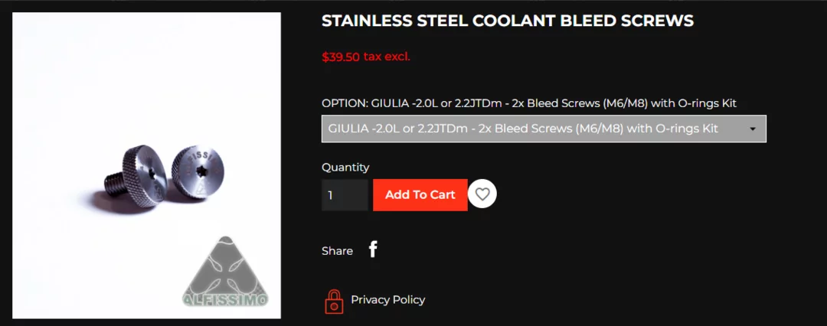The height and width of the screenshot is (326, 827).
Task: Click the Share label
Action: coord(337,251)
